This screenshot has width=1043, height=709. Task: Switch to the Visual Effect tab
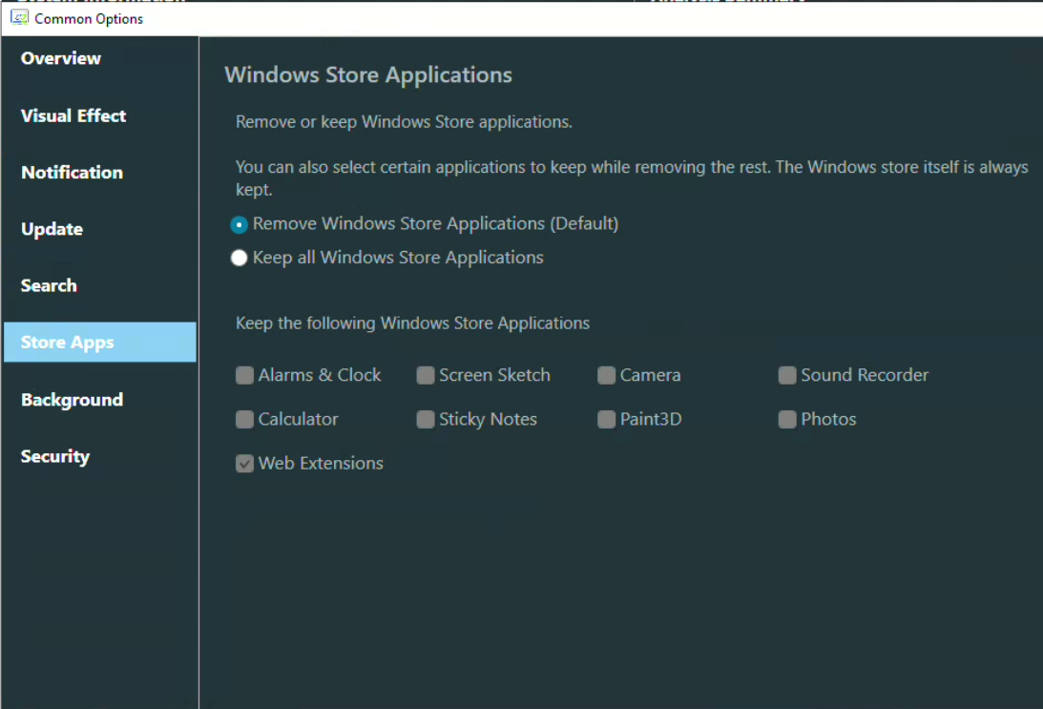click(x=73, y=115)
